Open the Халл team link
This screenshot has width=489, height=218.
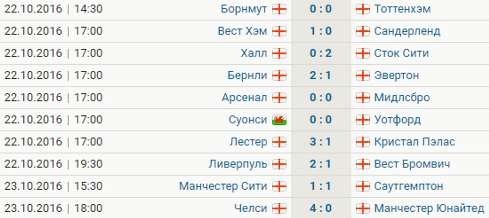(254, 53)
